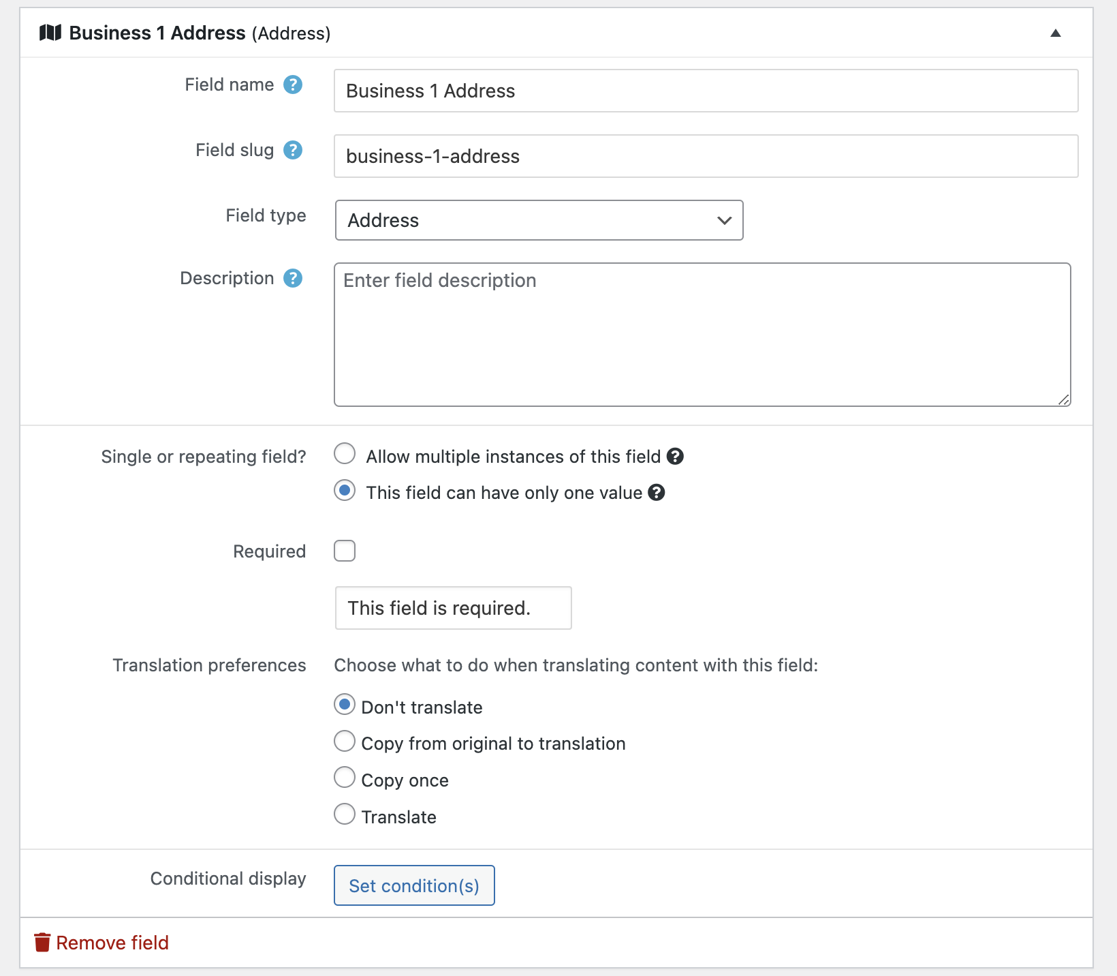The image size is (1117, 976).
Task: Edit the 'This field is required.' message box
Action: tap(454, 608)
